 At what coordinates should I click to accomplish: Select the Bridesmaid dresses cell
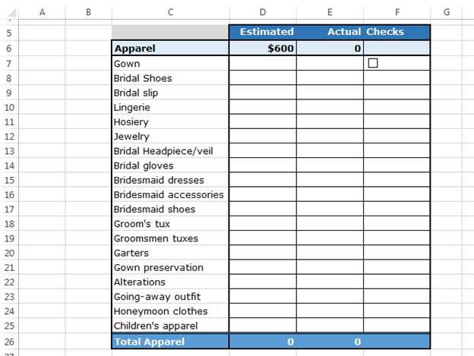pos(170,180)
